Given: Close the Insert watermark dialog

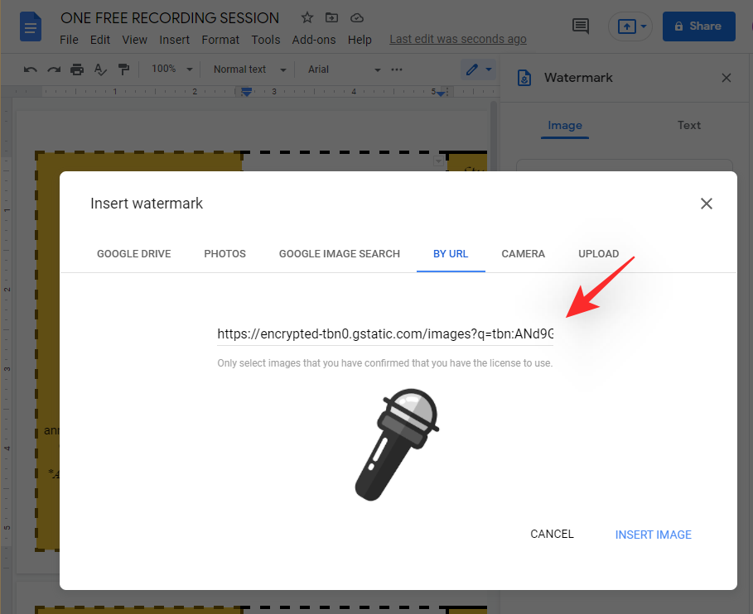Looking at the screenshot, I should pos(706,204).
